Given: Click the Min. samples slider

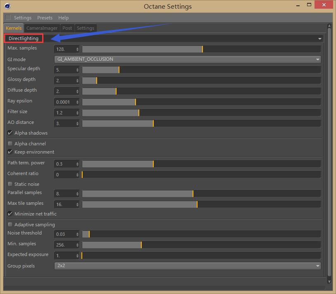Looking at the screenshot, I should coord(201,245).
